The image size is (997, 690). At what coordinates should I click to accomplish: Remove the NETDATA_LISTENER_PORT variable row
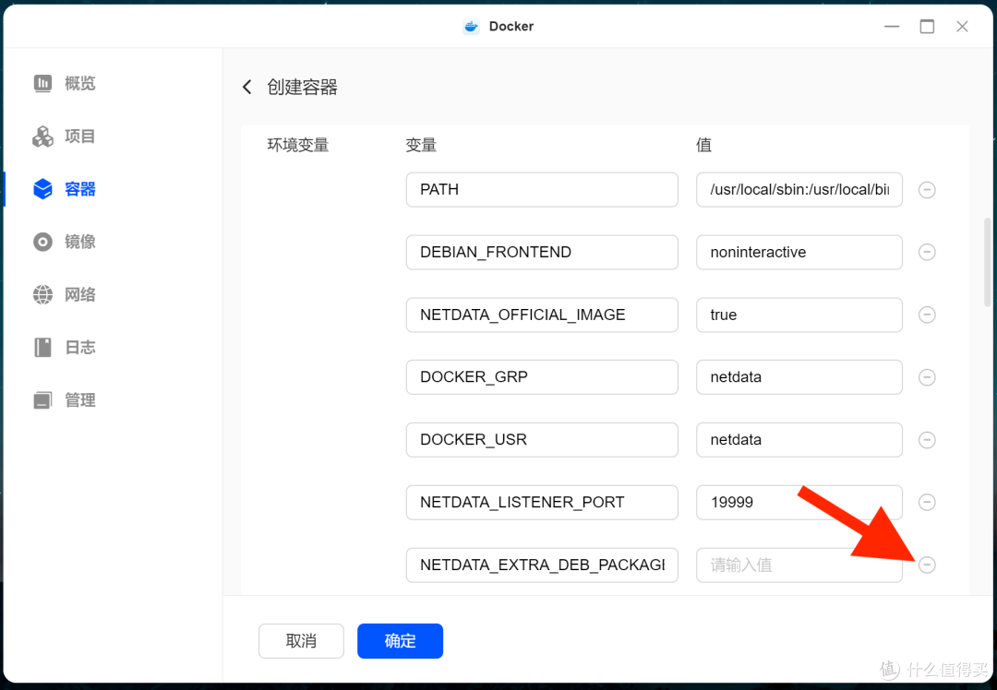click(927, 503)
